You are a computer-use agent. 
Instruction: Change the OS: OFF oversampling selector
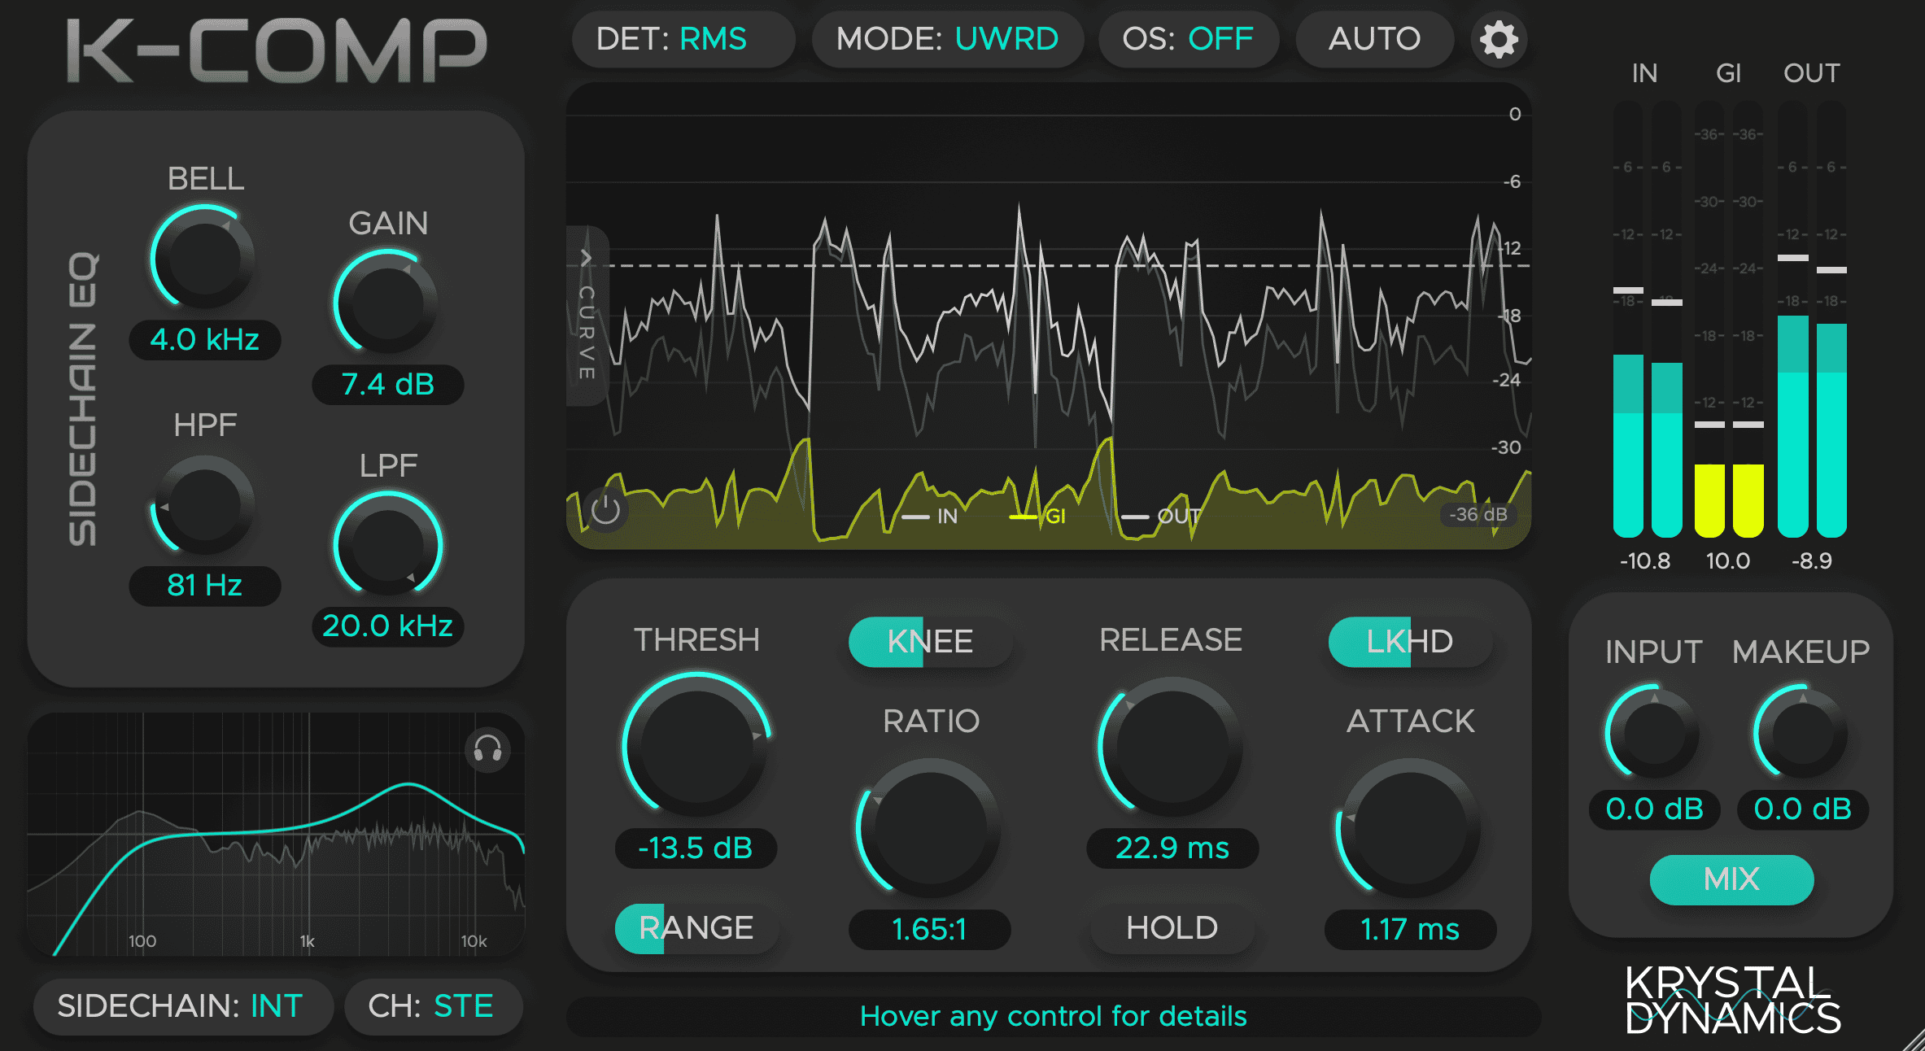1188,39
